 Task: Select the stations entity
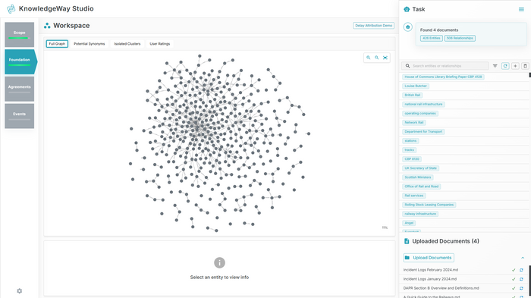click(x=411, y=141)
